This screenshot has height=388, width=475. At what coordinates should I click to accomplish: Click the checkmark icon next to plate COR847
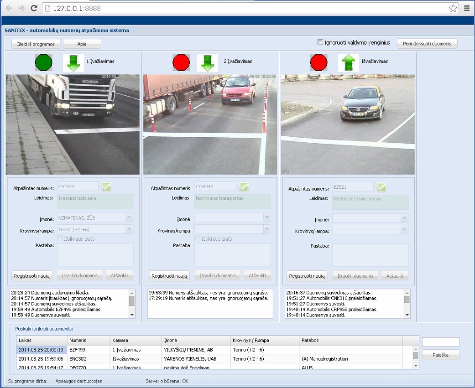pyautogui.click(x=244, y=186)
